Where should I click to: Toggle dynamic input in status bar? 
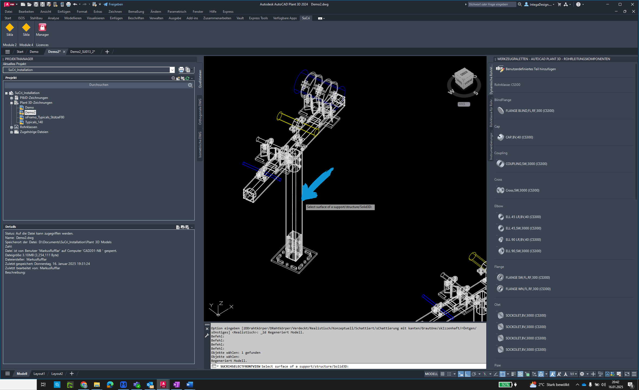click(461, 374)
